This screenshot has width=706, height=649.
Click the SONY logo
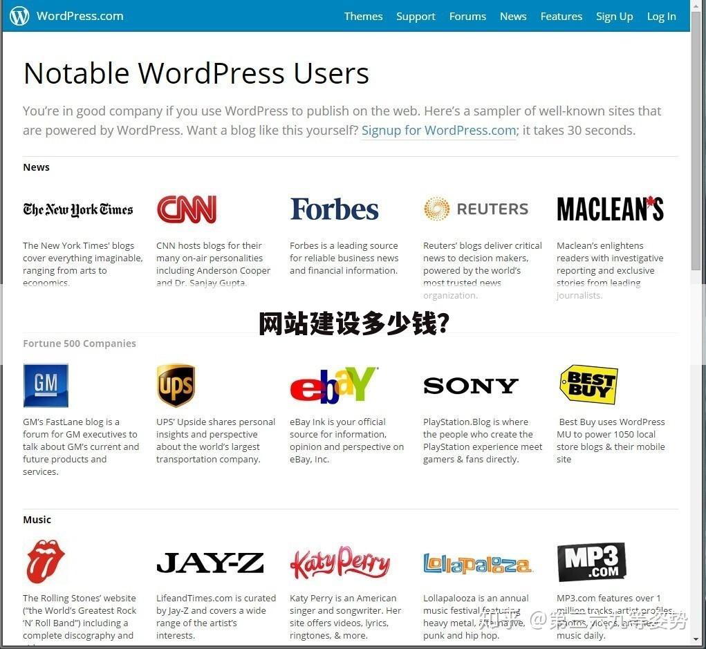tap(470, 386)
